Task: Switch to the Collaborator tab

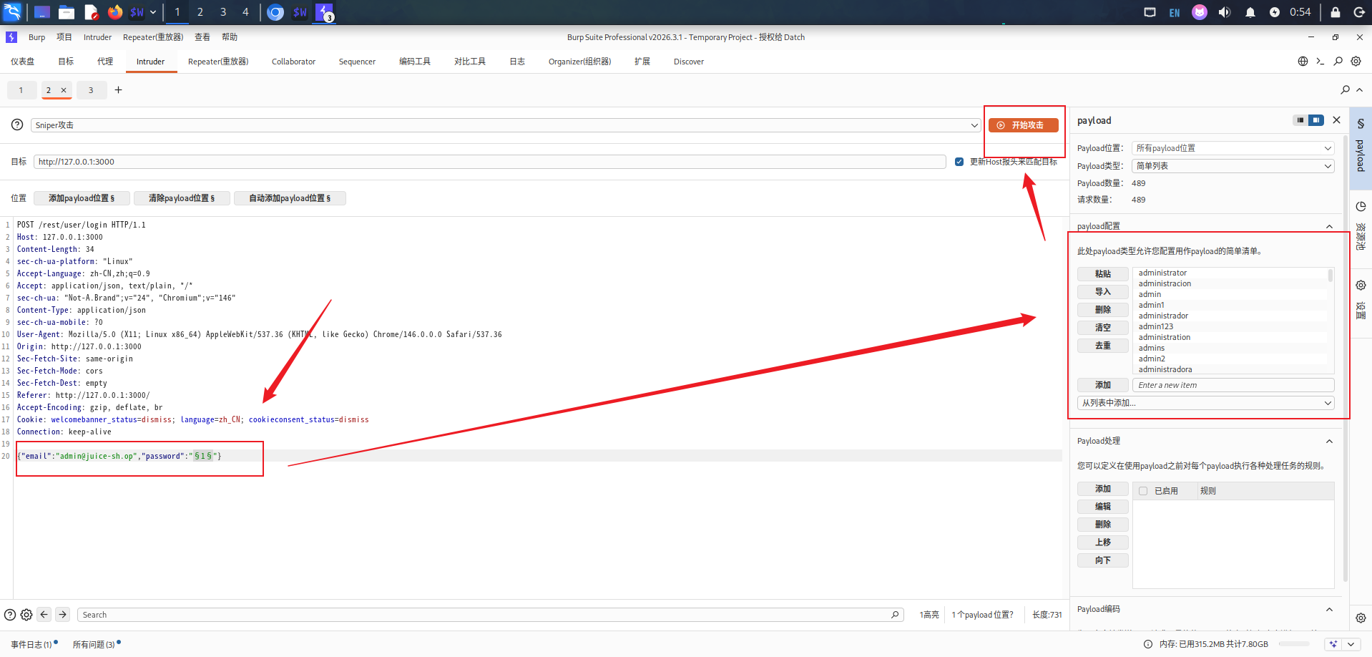Action: click(293, 62)
